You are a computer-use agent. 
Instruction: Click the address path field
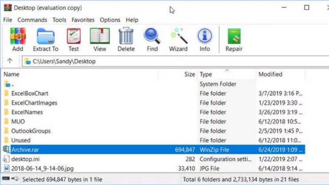click(161, 61)
